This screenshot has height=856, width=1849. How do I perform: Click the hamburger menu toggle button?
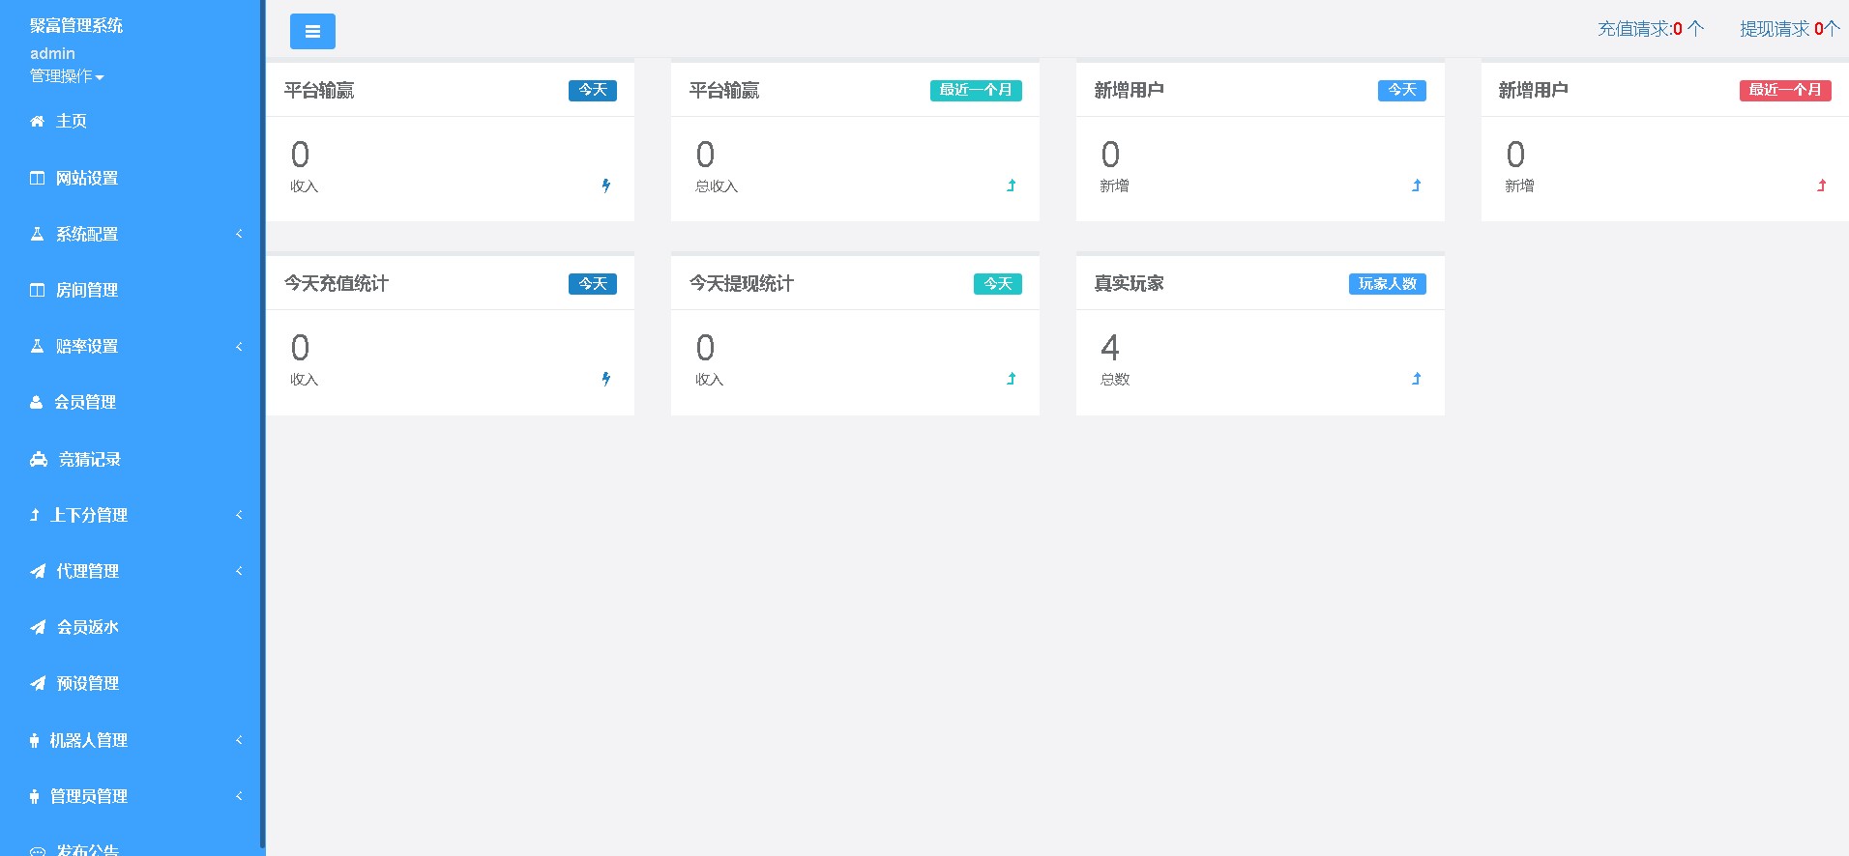point(312,32)
